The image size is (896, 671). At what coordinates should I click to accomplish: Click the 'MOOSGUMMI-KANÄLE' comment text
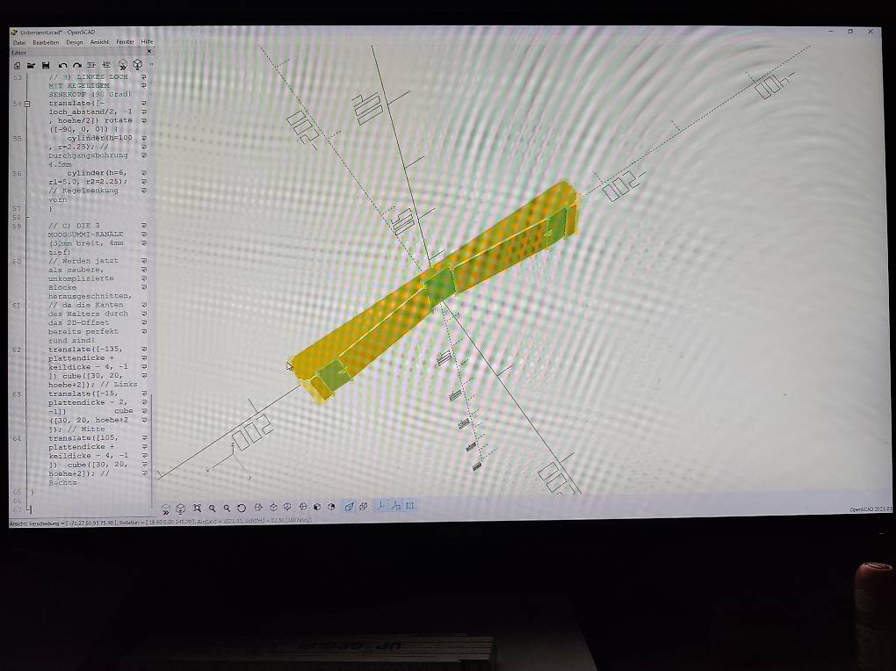click(86, 234)
